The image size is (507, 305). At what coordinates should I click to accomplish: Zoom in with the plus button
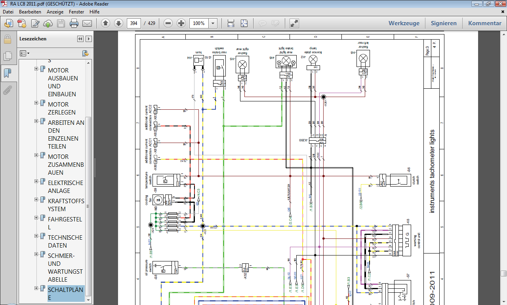[x=181, y=23]
